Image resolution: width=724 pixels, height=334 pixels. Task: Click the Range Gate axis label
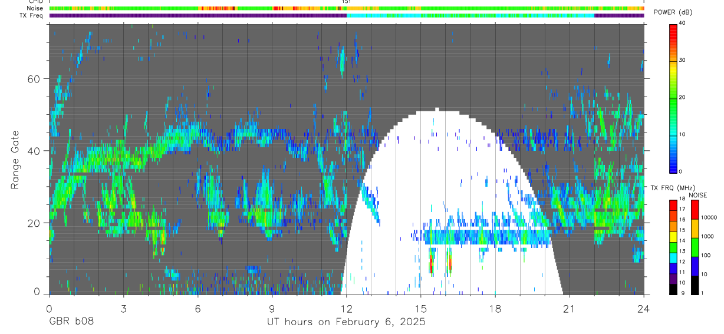pyautogui.click(x=15, y=161)
